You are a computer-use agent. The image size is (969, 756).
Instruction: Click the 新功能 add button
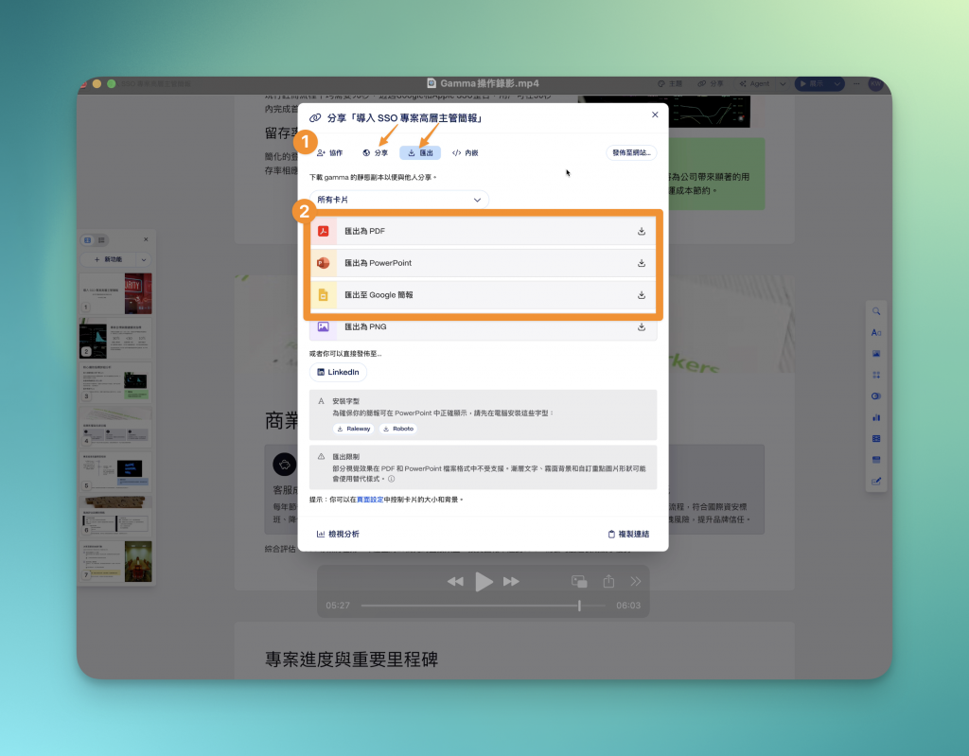(x=109, y=259)
